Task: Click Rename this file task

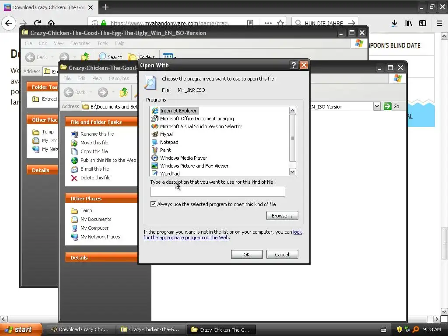Action: pos(97,134)
